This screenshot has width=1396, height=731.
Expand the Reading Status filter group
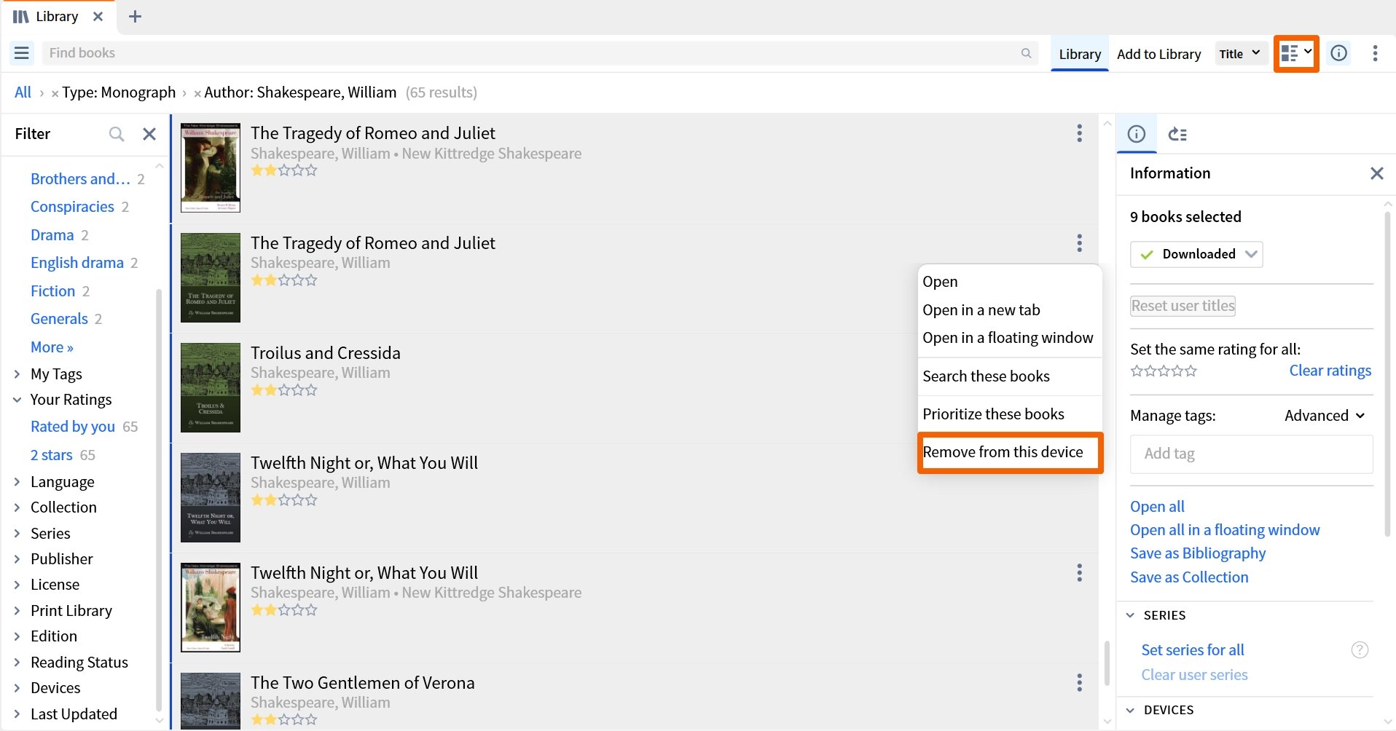pos(17,663)
